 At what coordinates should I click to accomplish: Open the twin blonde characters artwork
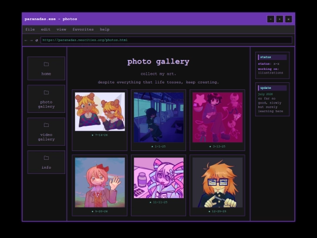click(100, 112)
